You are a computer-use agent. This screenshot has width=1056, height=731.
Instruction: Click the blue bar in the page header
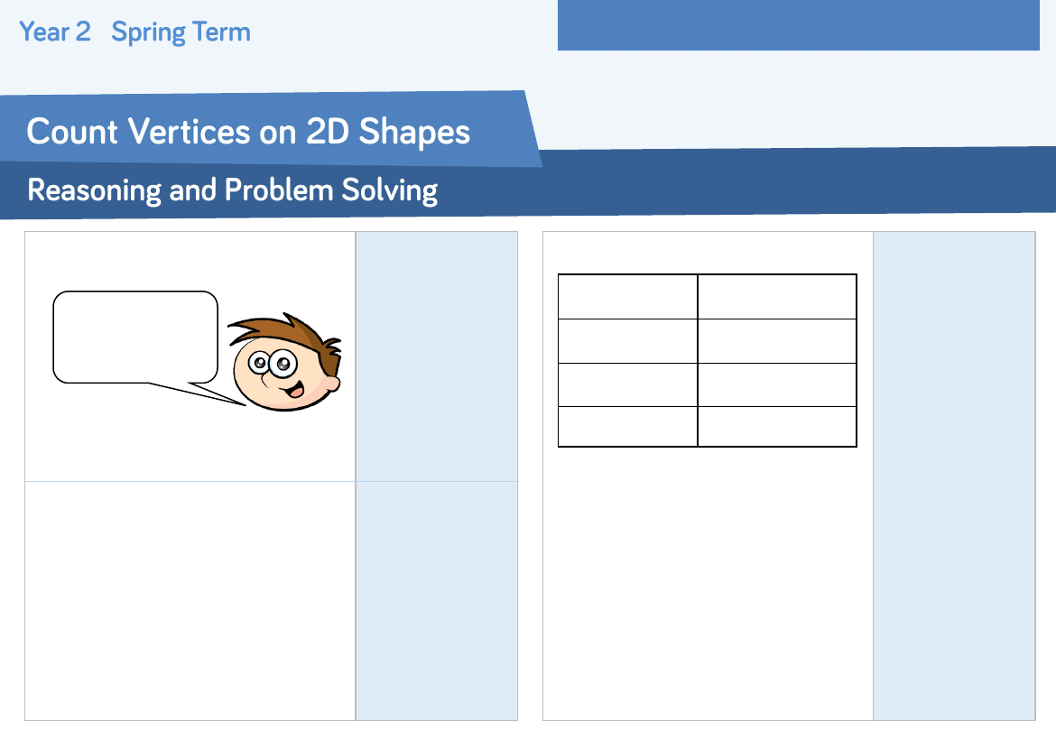click(798, 25)
